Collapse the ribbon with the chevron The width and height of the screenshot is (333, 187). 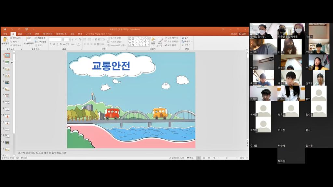(x=247, y=49)
